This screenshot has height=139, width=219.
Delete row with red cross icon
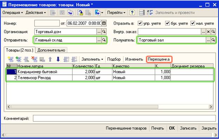pyautogui.click(x=34, y=59)
